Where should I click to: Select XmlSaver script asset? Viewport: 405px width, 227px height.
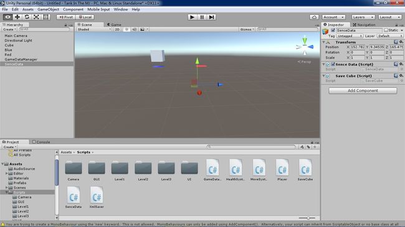click(x=97, y=197)
